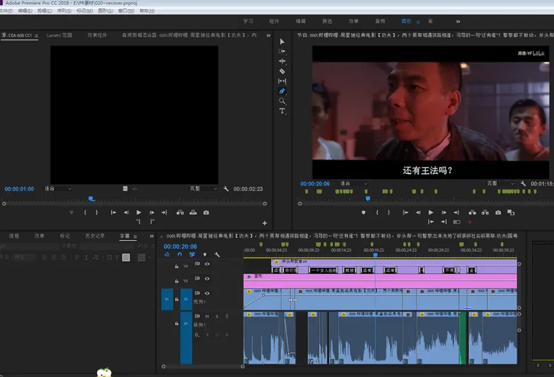Go to In point in Program monitor

[406, 213]
